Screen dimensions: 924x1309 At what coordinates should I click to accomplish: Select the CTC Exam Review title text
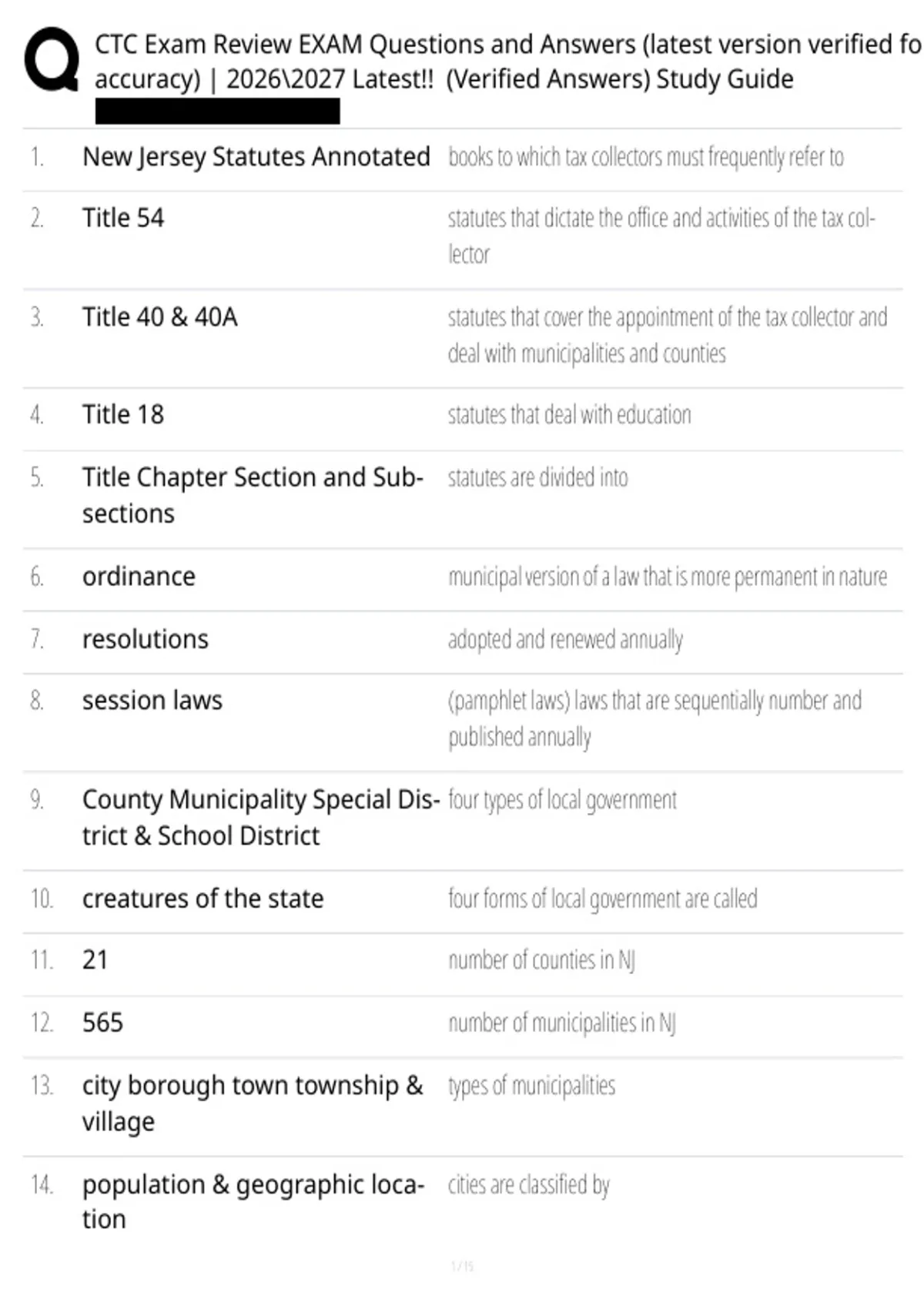pyautogui.click(x=508, y=62)
